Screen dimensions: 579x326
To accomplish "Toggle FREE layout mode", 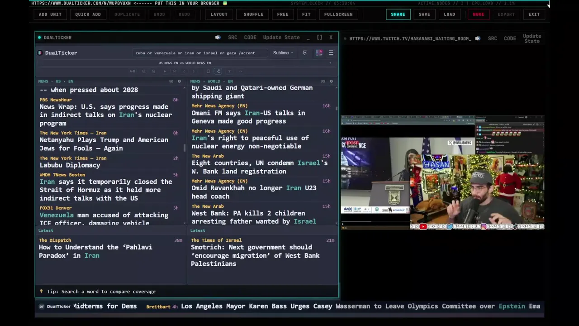I will click(283, 14).
